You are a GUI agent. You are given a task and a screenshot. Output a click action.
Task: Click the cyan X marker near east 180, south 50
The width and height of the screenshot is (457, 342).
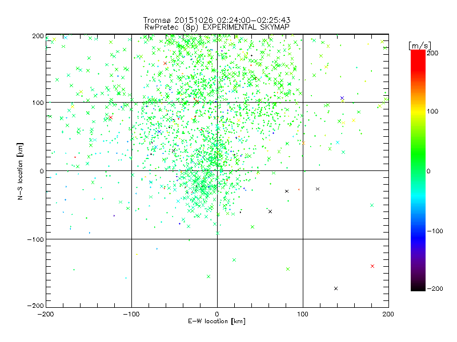point(372,205)
